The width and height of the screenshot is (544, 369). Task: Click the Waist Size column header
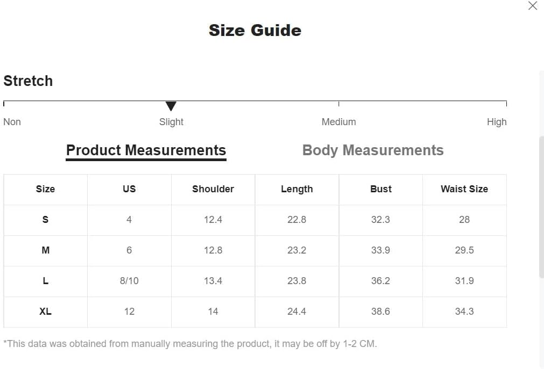coord(464,189)
